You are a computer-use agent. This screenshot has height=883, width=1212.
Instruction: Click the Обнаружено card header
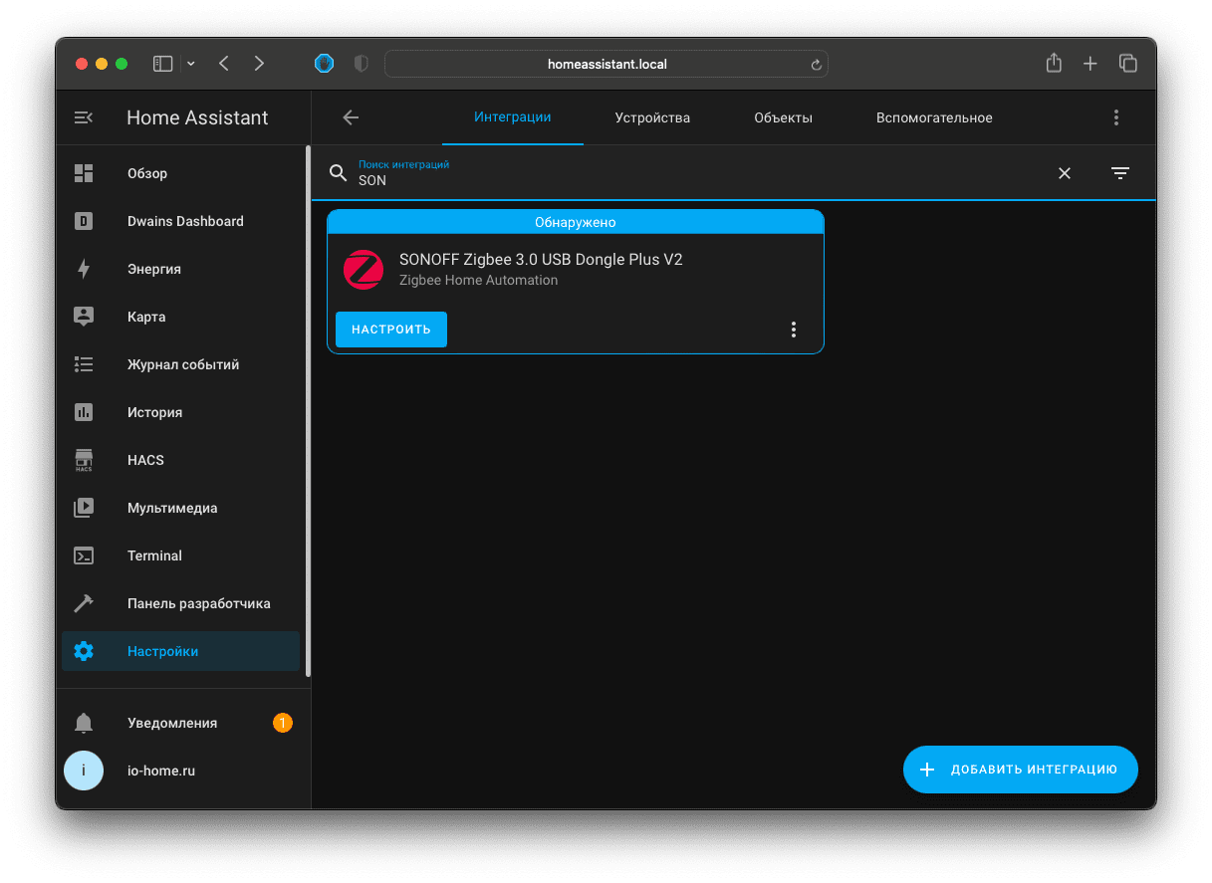[576, 222]
